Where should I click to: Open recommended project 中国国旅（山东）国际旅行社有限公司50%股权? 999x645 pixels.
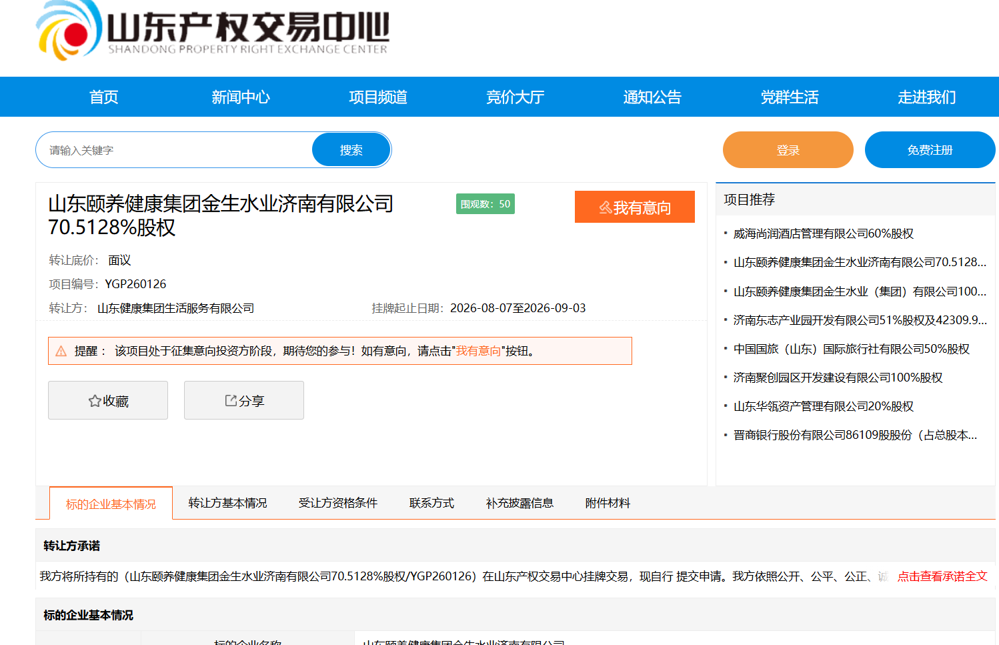pyautogui.click(x=852, y=349)
